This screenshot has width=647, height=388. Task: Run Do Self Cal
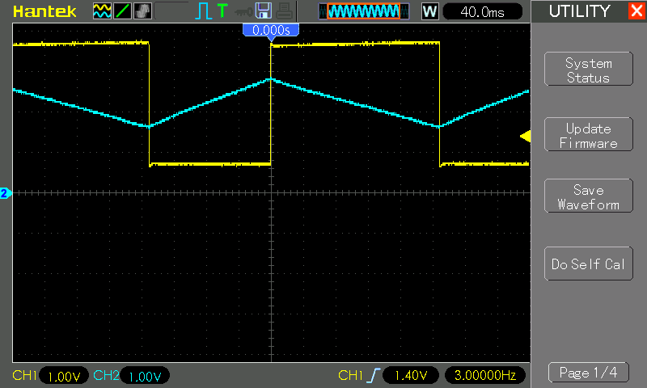[588, 264]
